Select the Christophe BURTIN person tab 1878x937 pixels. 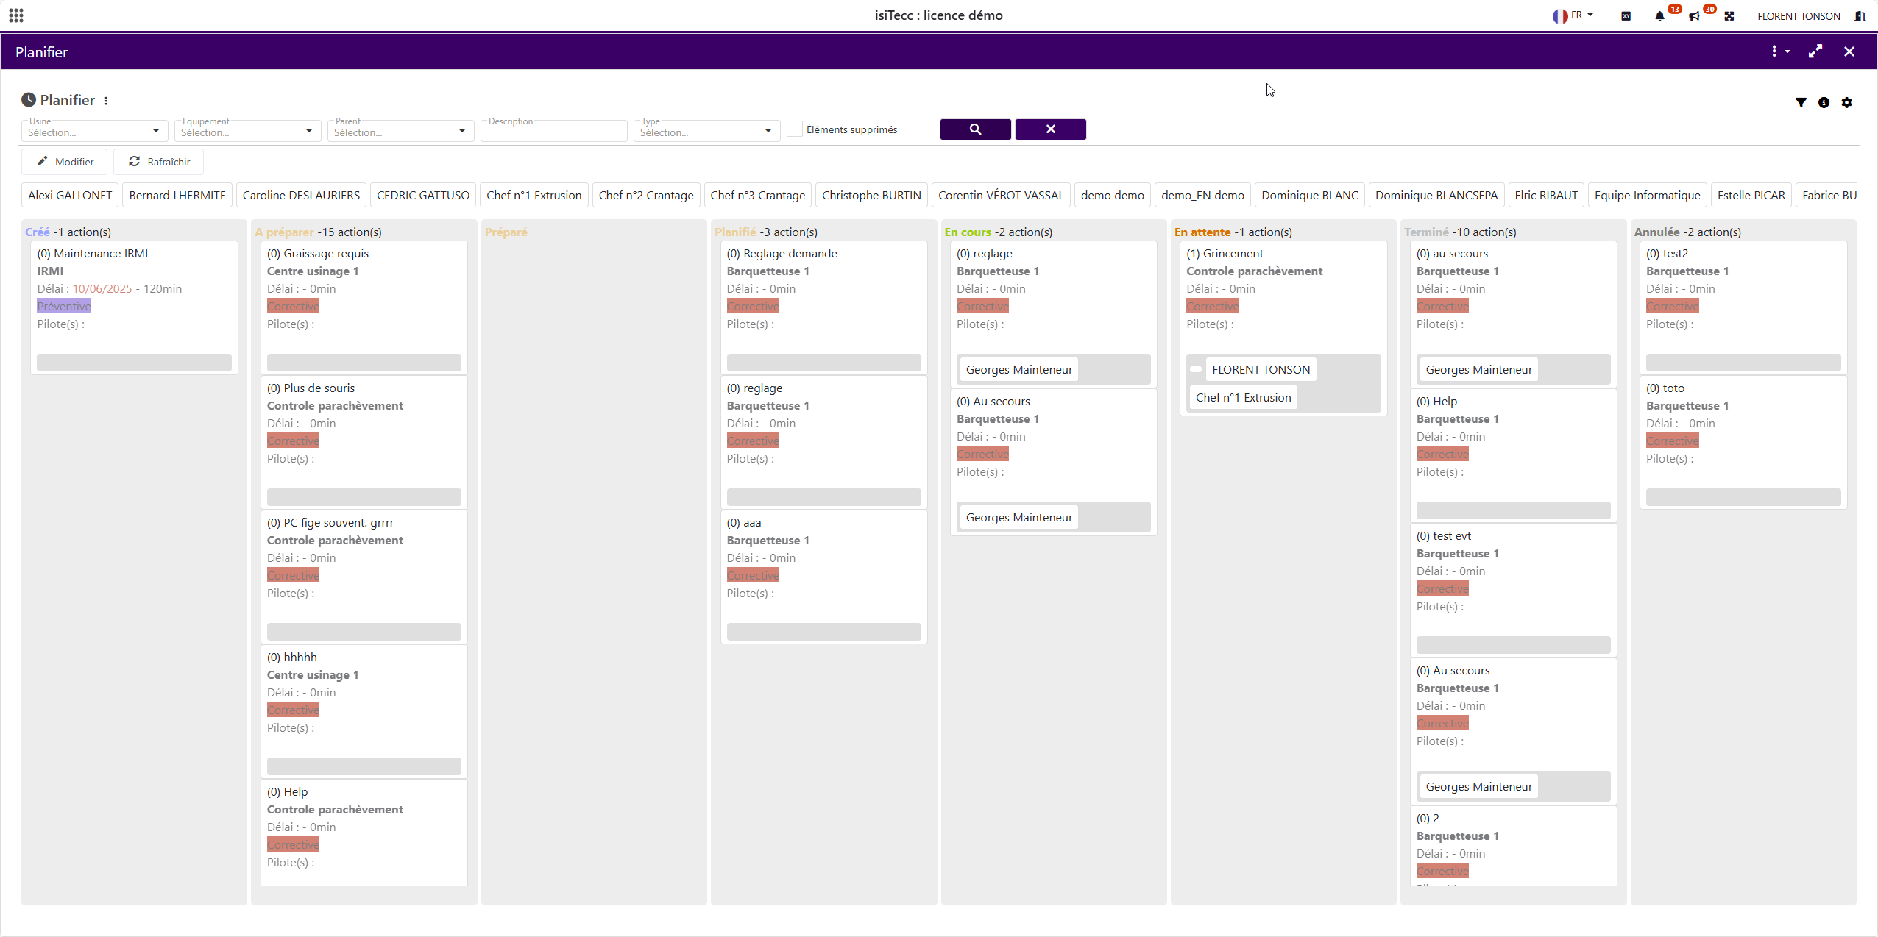pos(871,195)
